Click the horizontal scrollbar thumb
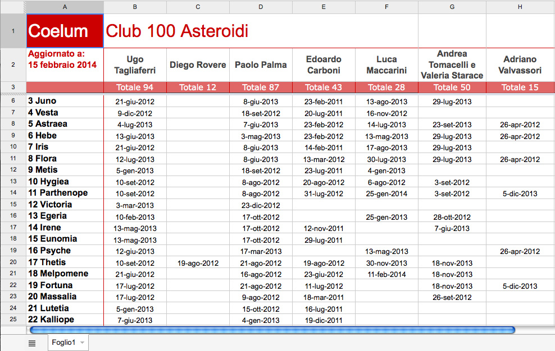The image size is (555, 351). pyautogui.click(x=272, y=330)
